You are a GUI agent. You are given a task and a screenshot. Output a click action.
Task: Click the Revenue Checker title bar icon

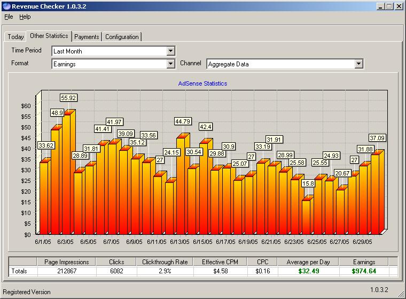6,6
